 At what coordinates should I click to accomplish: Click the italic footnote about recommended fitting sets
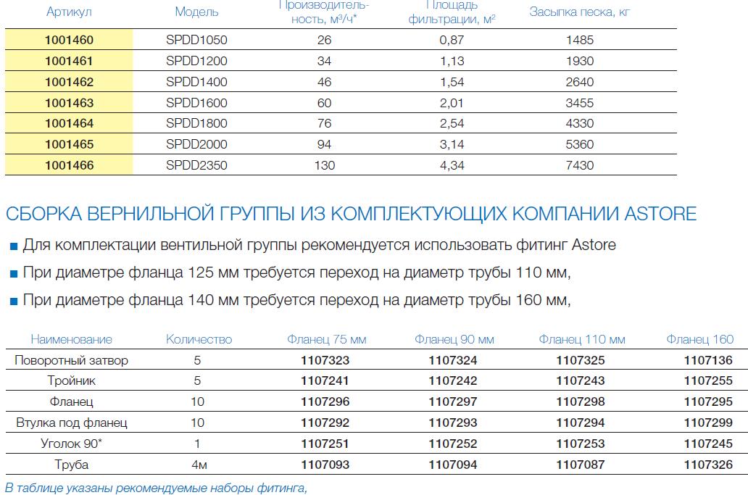click(156, 487)
